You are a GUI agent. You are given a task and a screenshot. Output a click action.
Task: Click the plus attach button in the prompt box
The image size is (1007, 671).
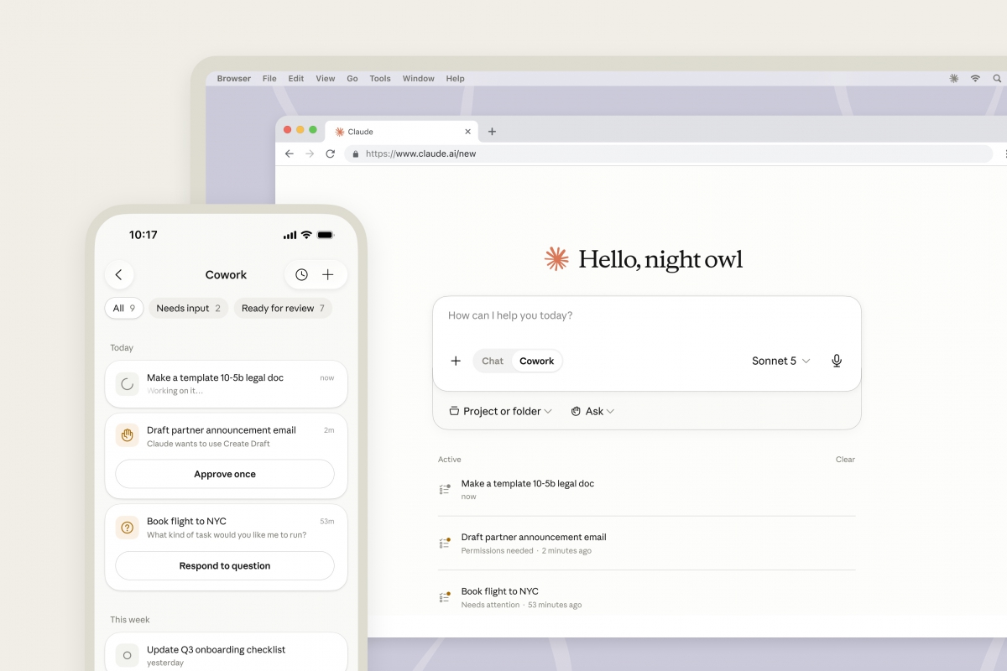(x=456, y=361)
